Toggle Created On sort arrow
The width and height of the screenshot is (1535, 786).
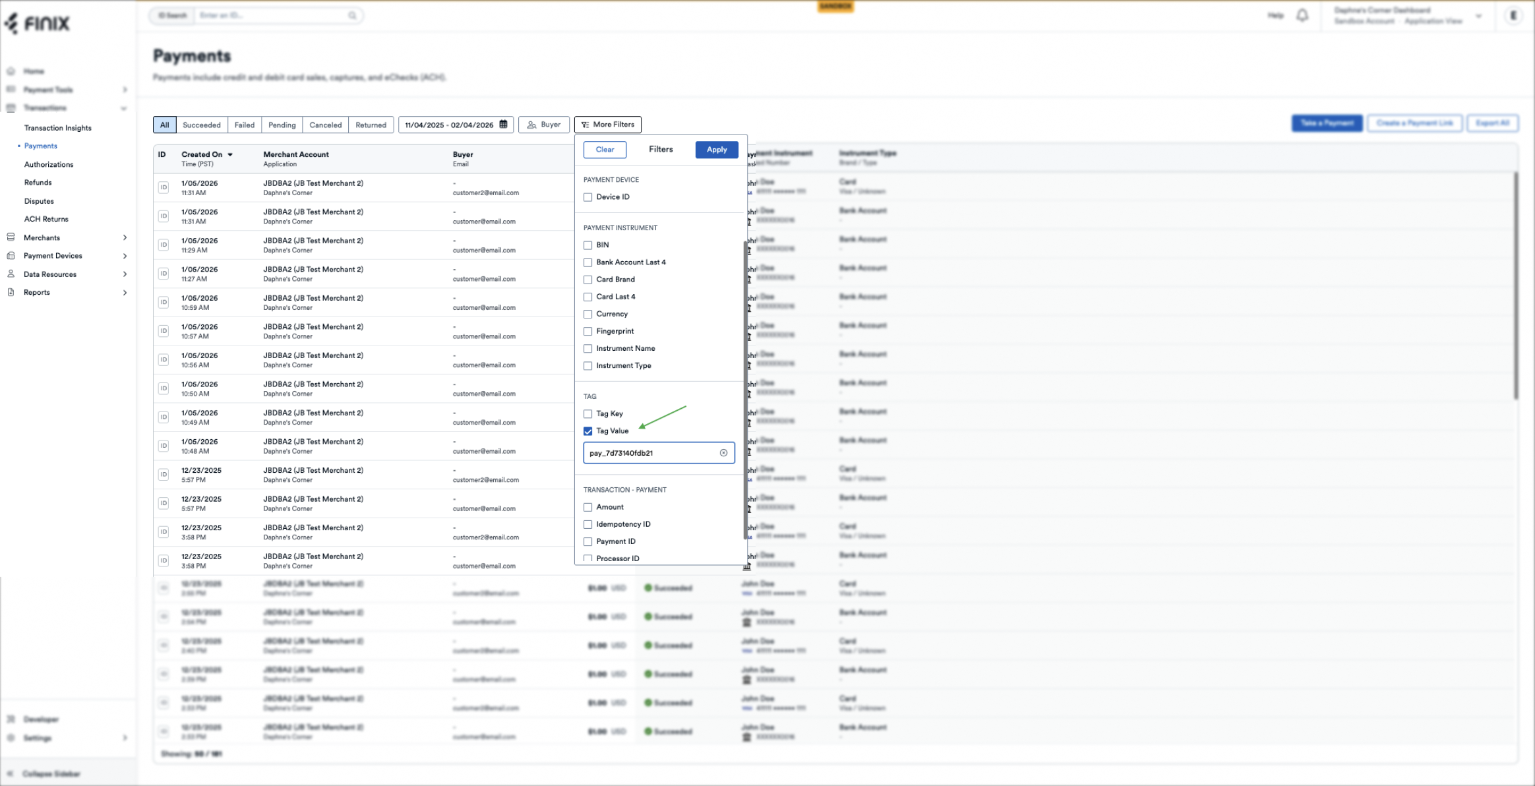click(230, 154)
